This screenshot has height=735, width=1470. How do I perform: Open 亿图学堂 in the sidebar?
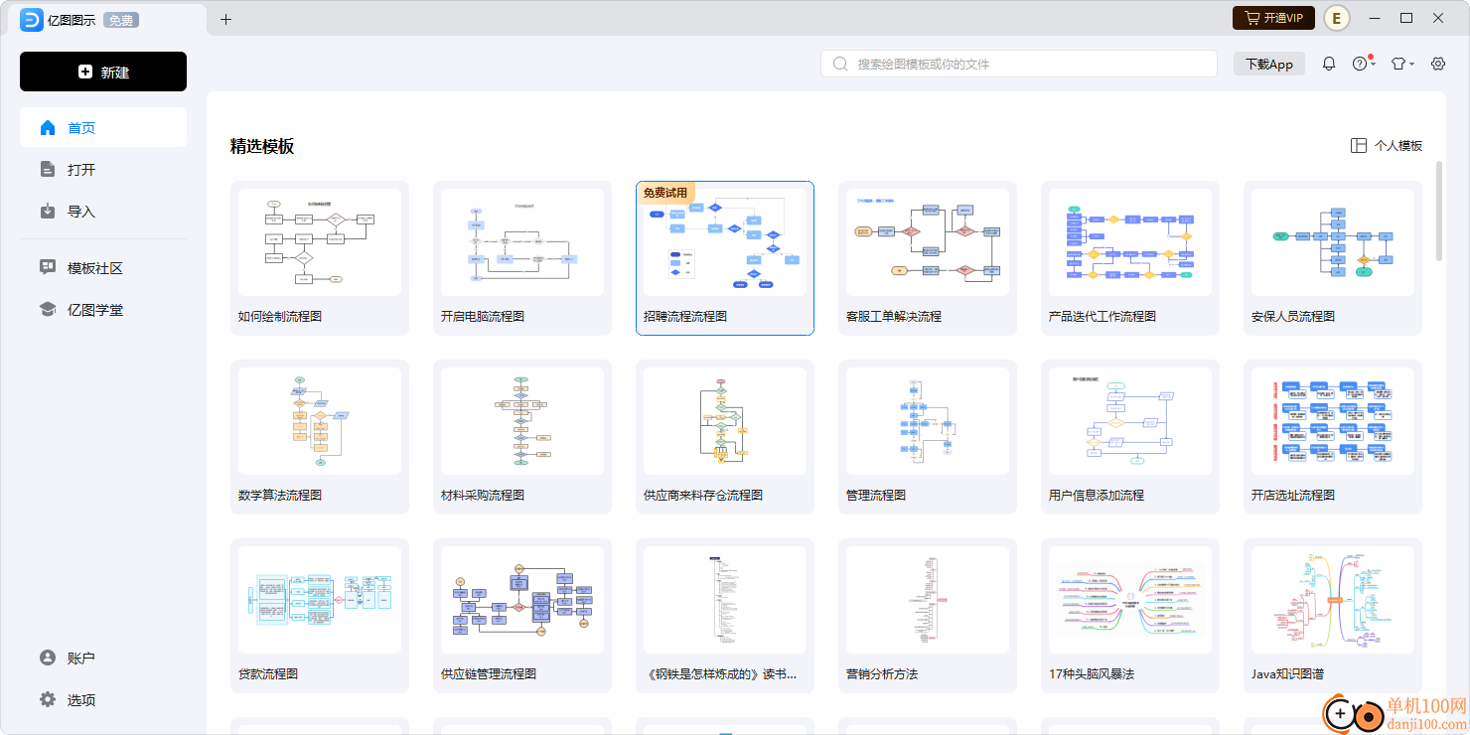(103, 309)
